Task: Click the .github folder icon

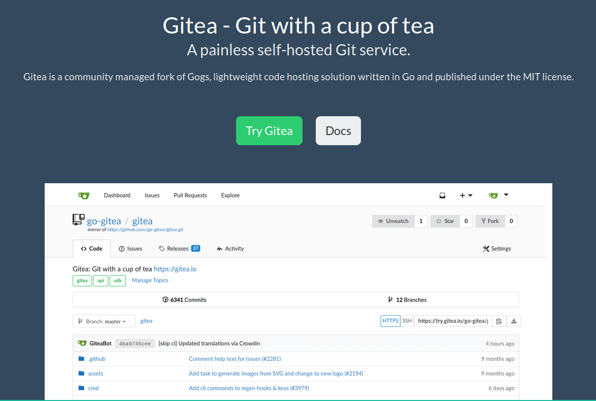Action: 81,358
